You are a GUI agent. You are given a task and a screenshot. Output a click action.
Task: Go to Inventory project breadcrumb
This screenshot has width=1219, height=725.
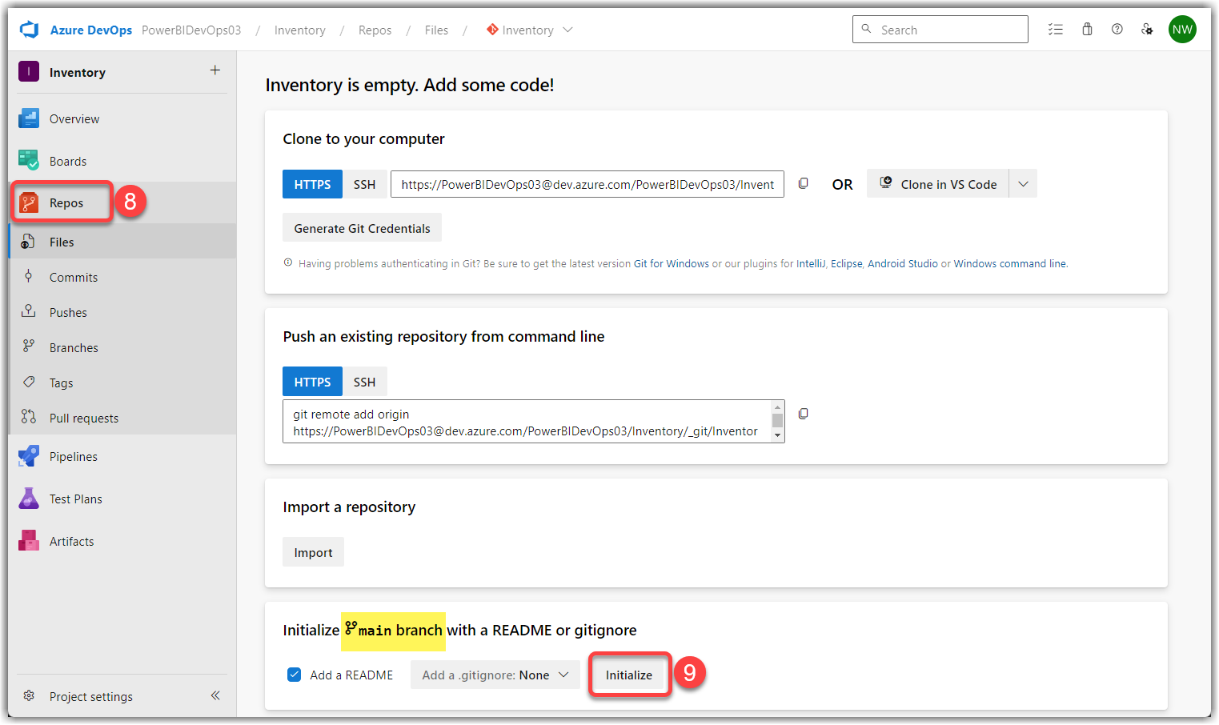300,30
